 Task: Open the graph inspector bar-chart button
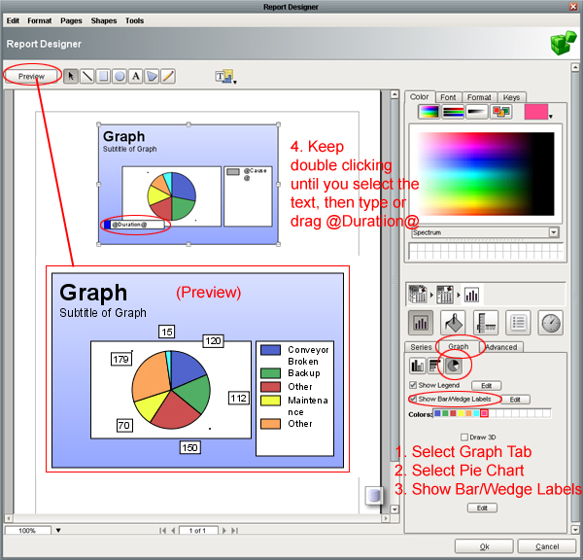point(421,323)
